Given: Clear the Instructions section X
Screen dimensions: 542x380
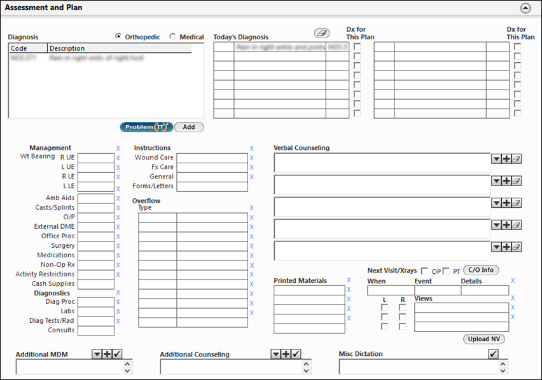Looking at the screenshot, I should pyautogui.click(x=252, y=149).
